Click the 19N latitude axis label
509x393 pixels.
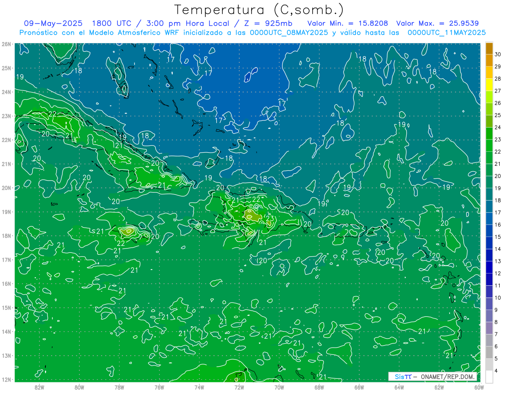[x=6, y=212]
